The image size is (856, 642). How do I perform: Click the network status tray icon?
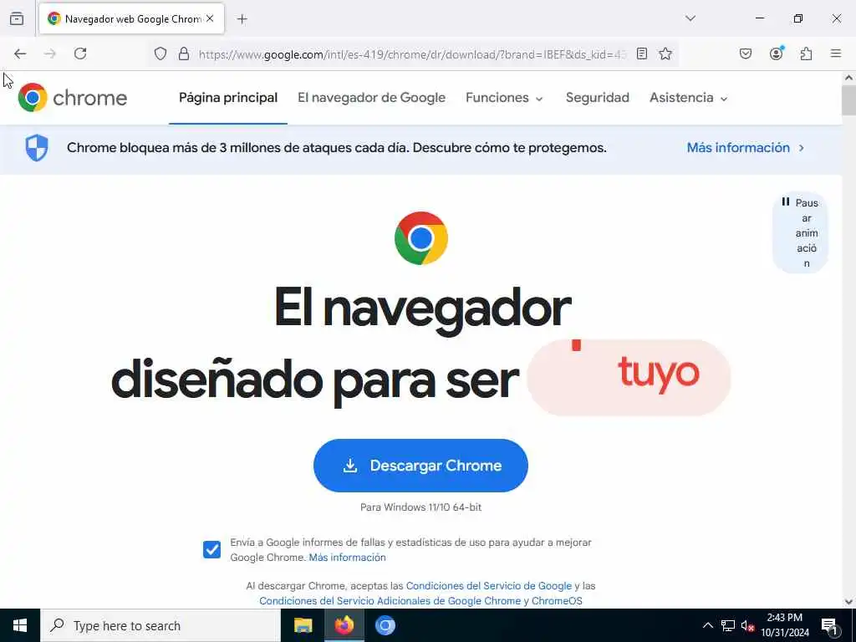(728, 625)
